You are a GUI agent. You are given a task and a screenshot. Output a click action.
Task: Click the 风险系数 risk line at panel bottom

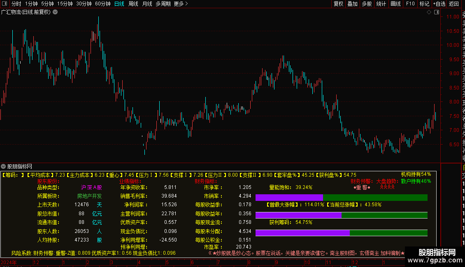93,253
